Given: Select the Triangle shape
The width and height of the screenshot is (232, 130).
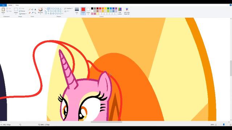Looking at the screenshot, I should [61, 9].
